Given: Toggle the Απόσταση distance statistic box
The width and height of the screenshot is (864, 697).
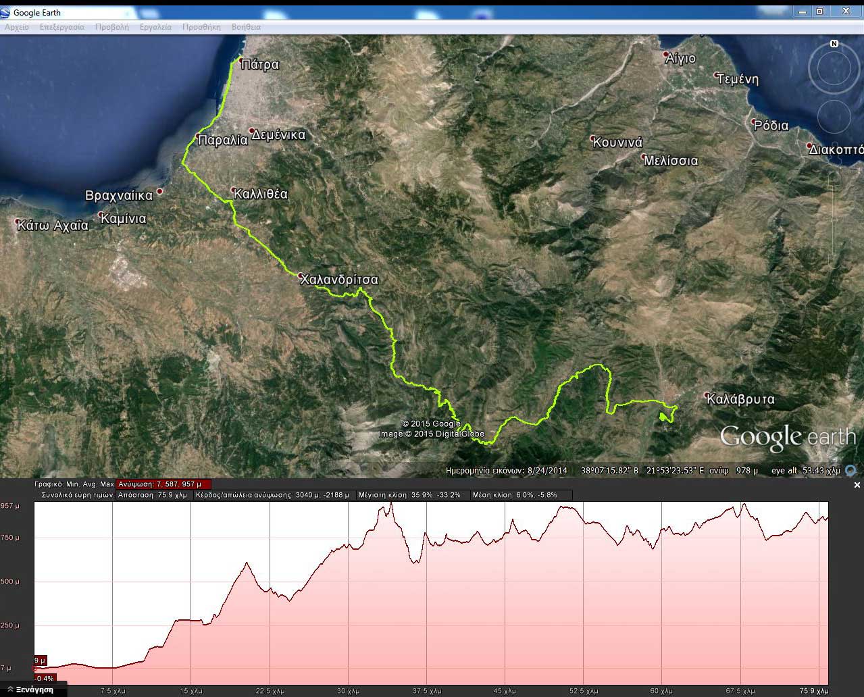Looking at the screenshot, I should [153, 495].
